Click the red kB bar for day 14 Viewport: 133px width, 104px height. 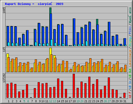pyautogui.click(x=58, y=88)
